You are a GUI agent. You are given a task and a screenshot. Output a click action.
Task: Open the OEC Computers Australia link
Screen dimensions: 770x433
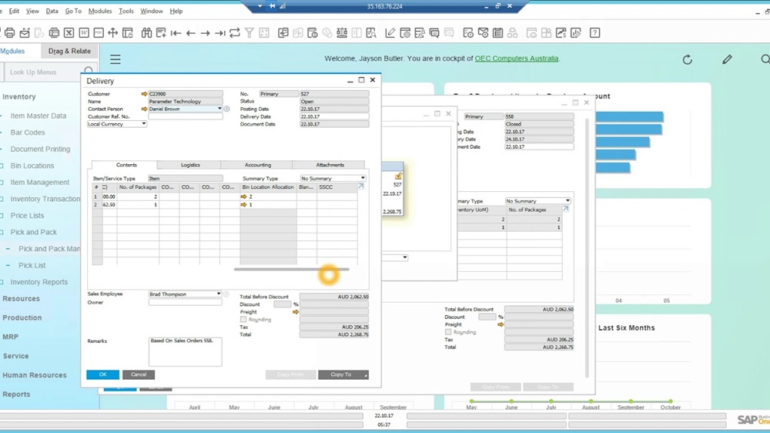tap(517, 59)
